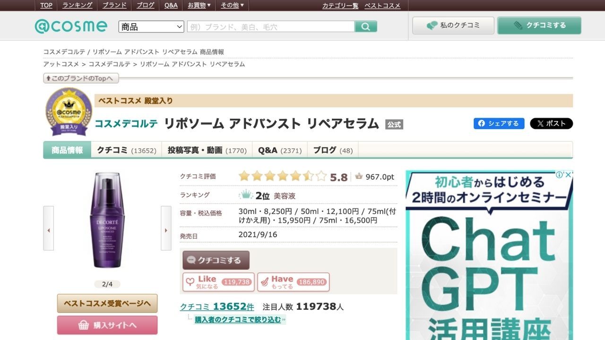Select the 商品情報 tab
605x340 pixels.
67,150
